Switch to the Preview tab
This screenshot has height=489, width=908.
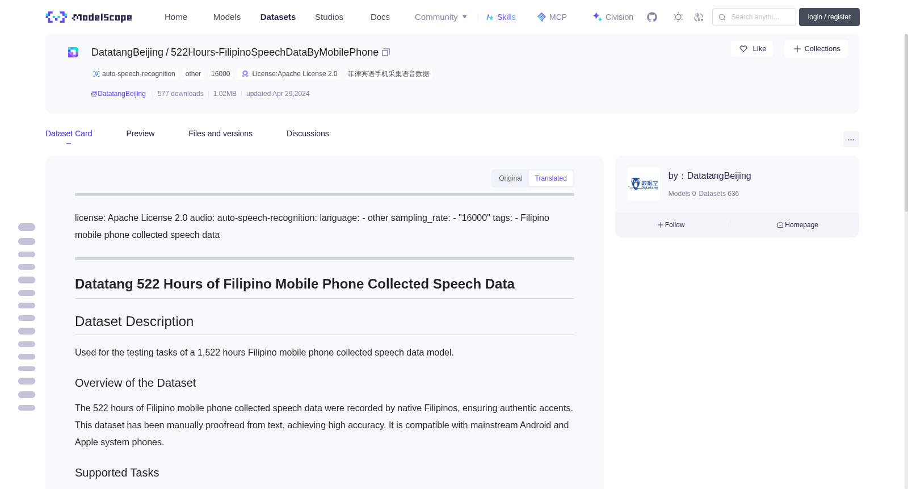click(x=140, y=133)
